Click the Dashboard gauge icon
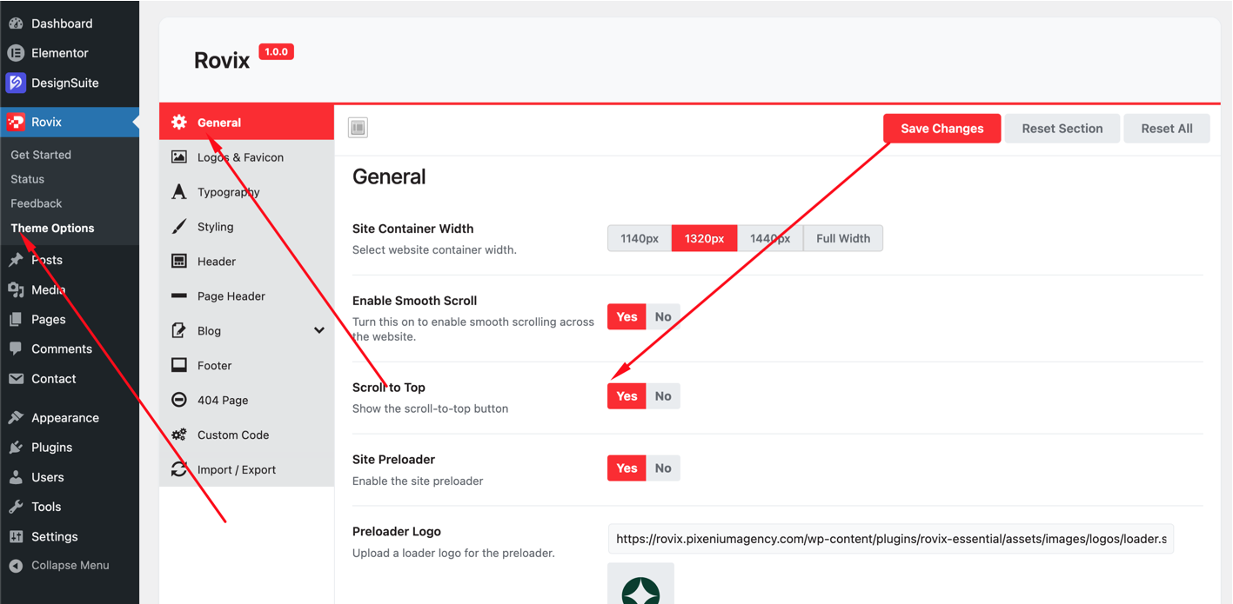This screenshot has width=1233, height=604. (16, 23)
